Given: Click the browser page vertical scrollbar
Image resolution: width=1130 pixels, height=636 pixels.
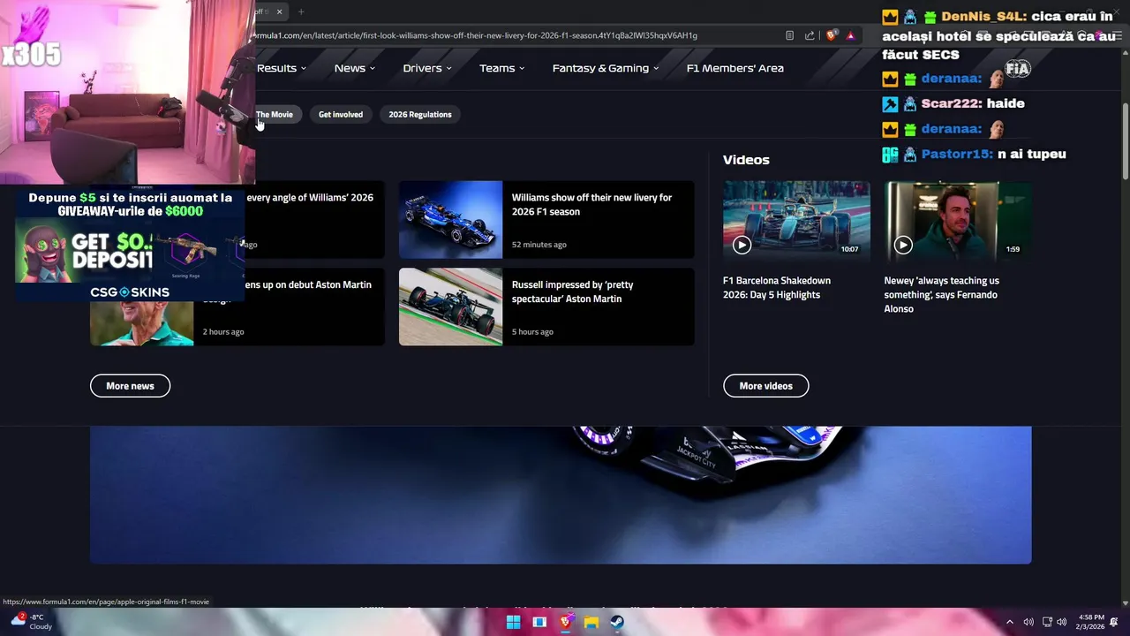Looking at the screenshot, I should [1125, 141].
